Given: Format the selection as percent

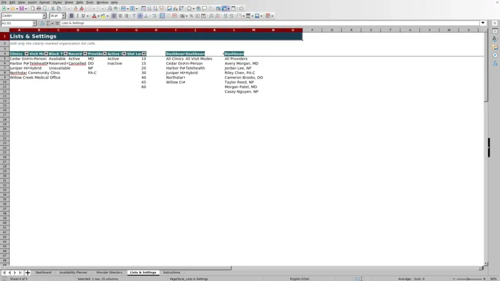Looking at the screenshot, I should click(x=191, y=16).
